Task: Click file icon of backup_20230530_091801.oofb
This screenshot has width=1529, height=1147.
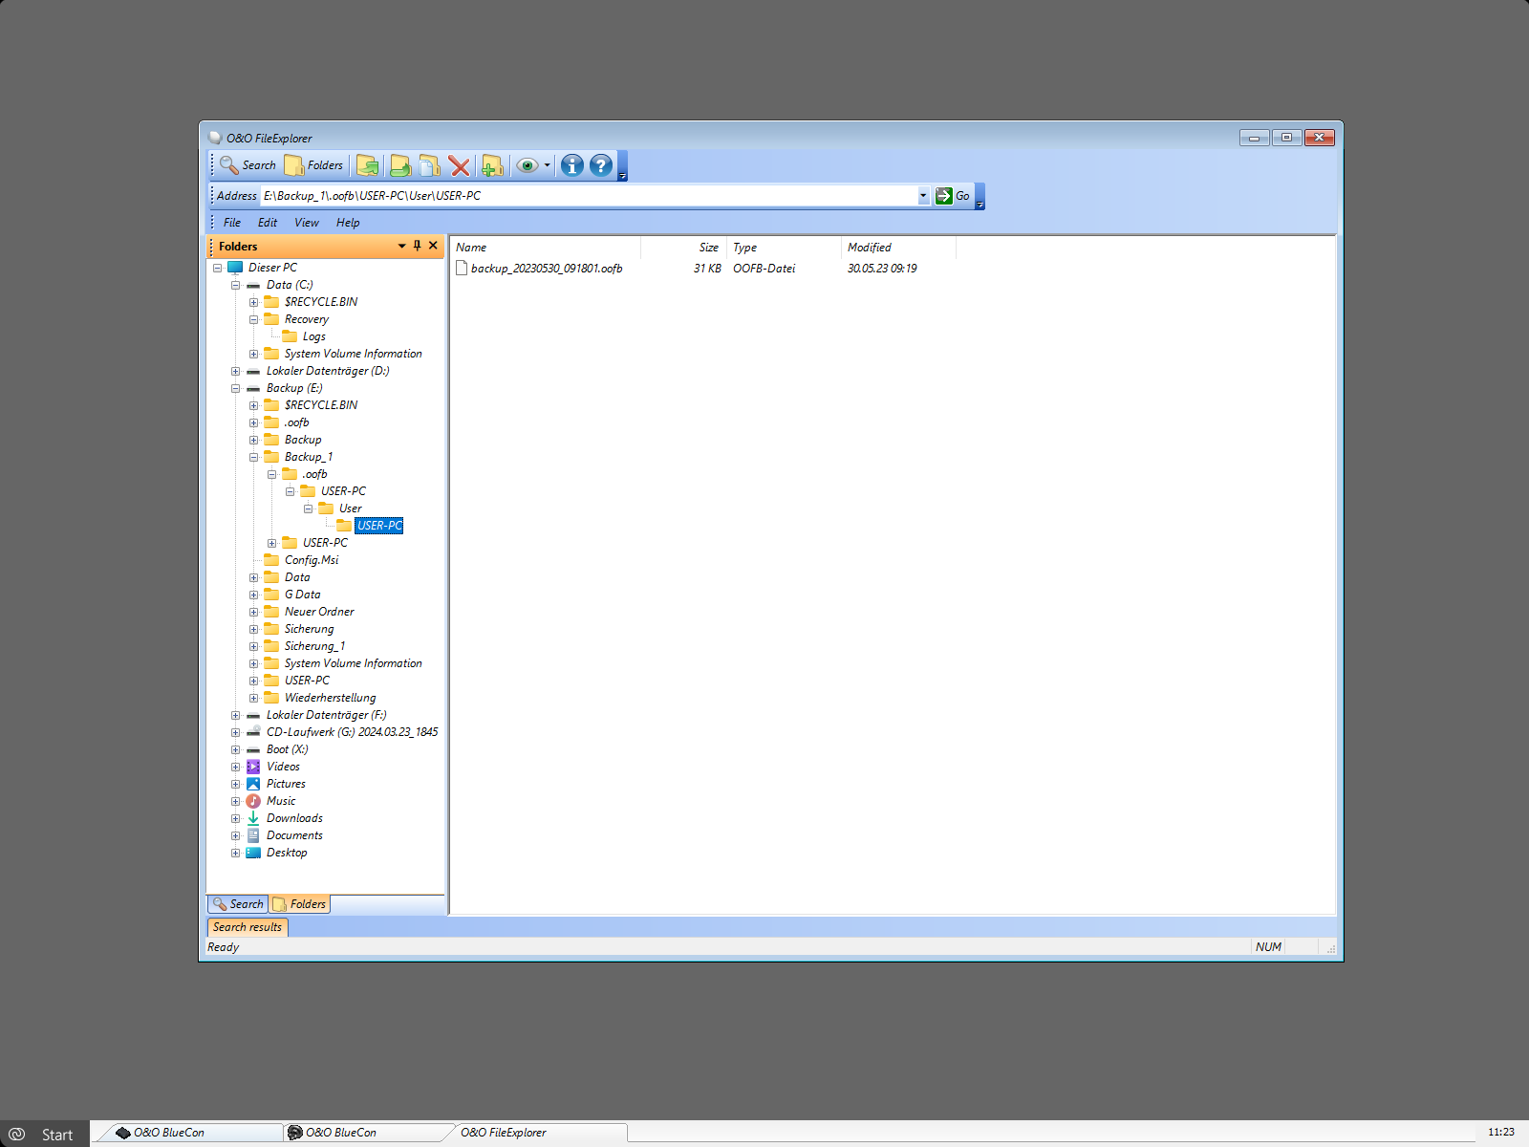Action: (462, 269)
